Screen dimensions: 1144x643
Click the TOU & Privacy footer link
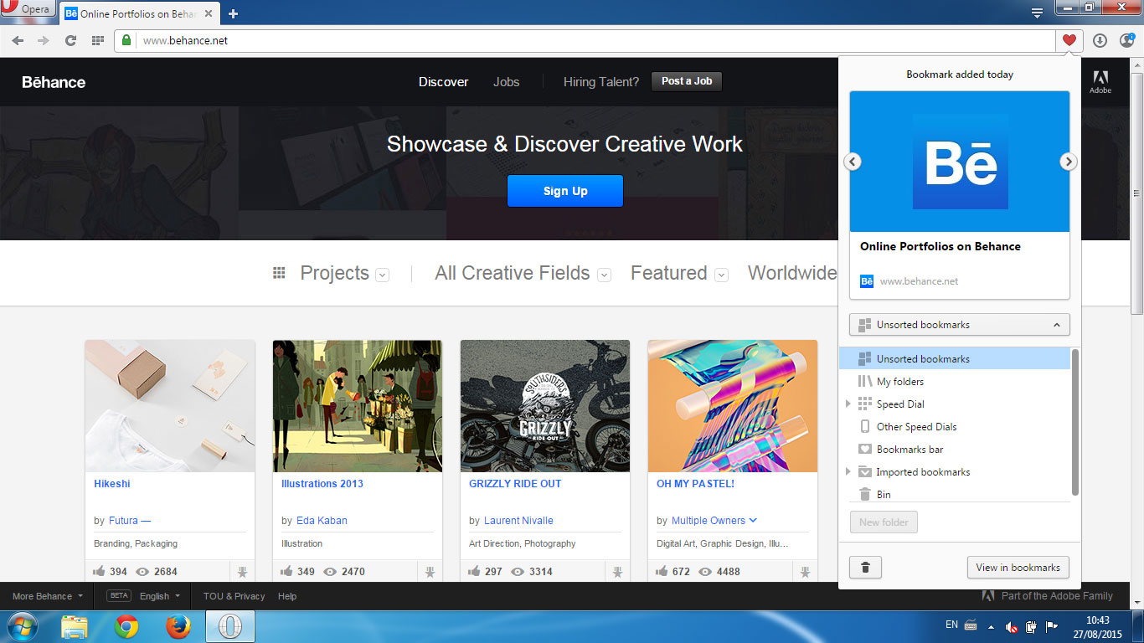[234, 596]
